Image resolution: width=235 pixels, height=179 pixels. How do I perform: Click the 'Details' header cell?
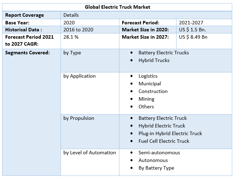pos(71,15)
